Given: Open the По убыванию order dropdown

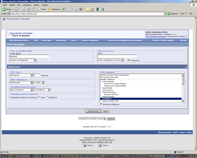Looking at the screenshot, I should coord(42,90).
